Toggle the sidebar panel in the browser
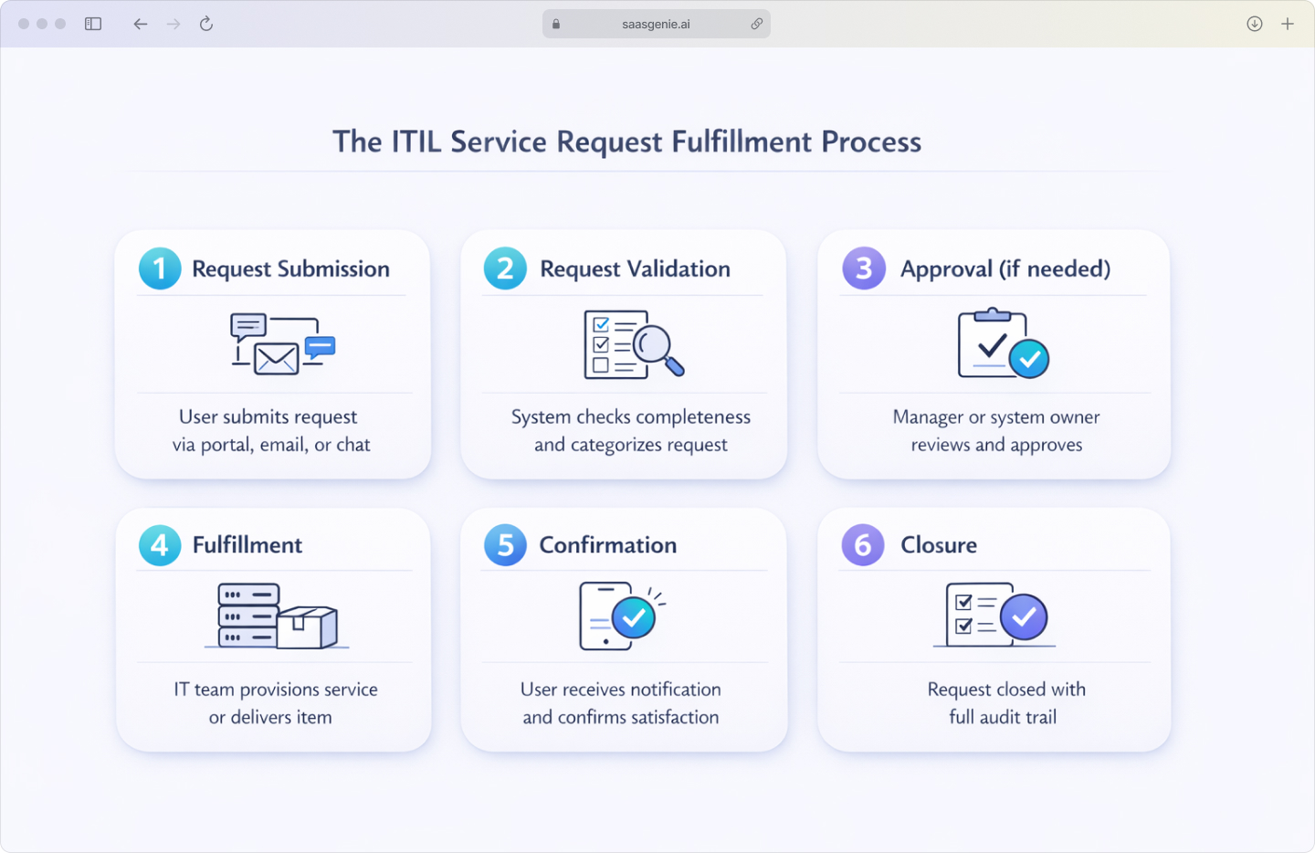 pos(93,24)
